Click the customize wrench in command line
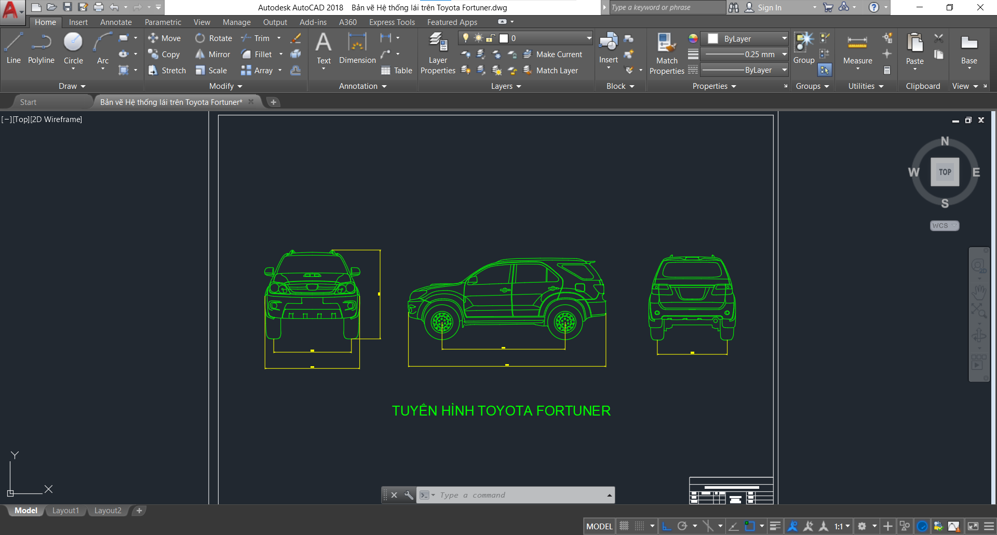The width and height of the screenshot is (997, 535). pos(409,495)
